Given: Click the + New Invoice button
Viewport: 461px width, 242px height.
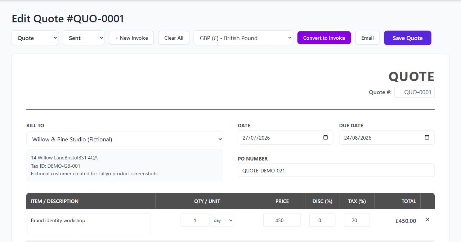Looking at the screenshot, I should (x=131, y=38).
